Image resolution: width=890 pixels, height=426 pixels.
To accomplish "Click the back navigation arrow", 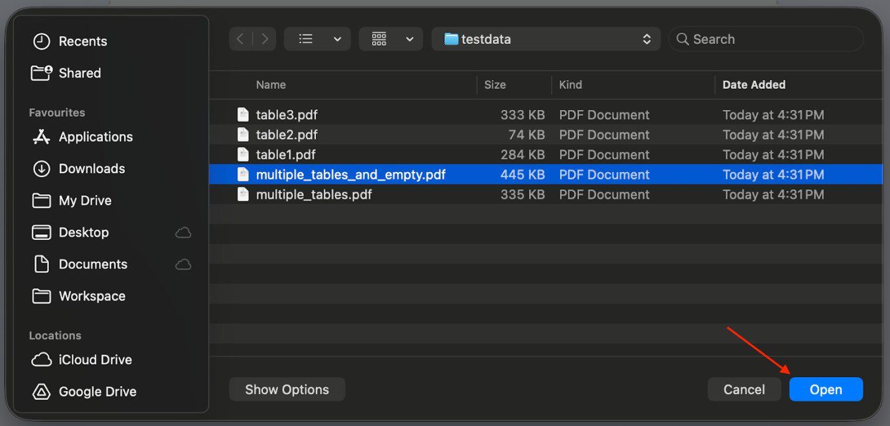I will point(240,39).
